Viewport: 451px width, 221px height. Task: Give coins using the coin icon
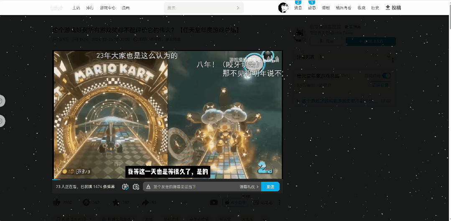click(86, 202)
